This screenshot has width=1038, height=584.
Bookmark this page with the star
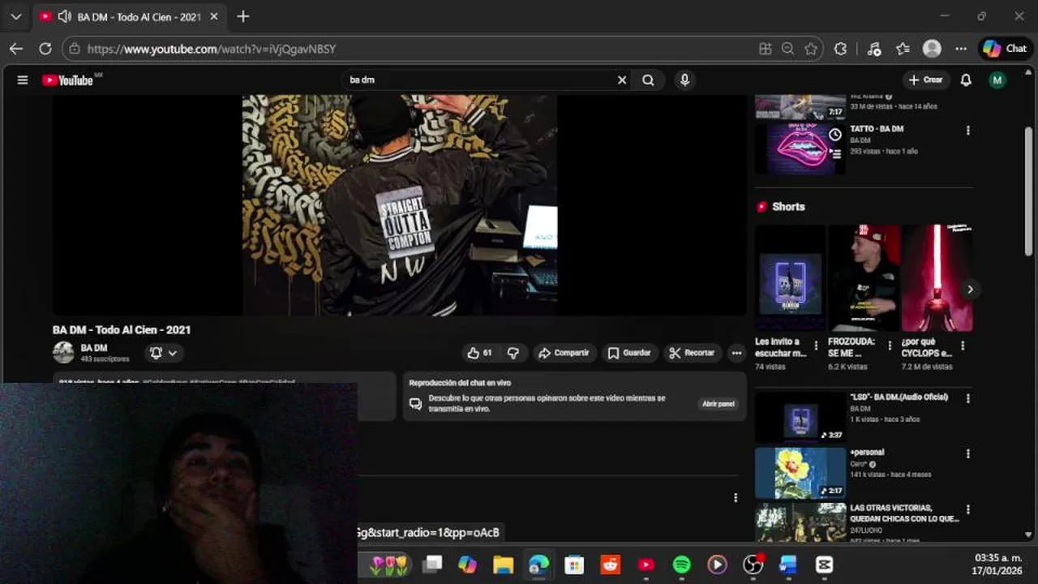tap(810, 49)
